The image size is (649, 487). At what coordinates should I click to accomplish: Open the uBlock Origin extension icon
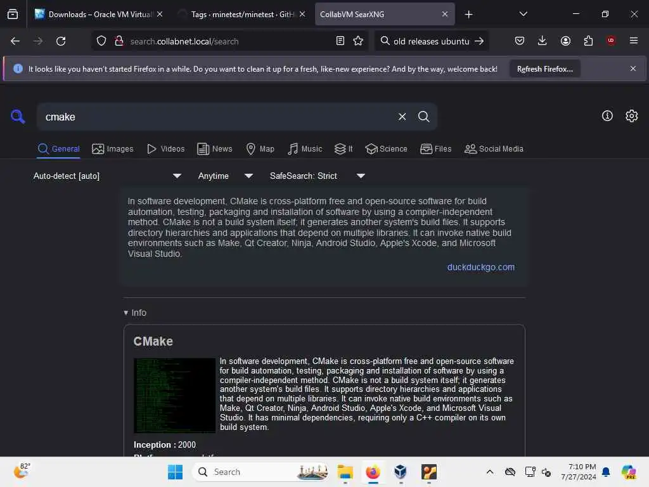tap(611, 41)
